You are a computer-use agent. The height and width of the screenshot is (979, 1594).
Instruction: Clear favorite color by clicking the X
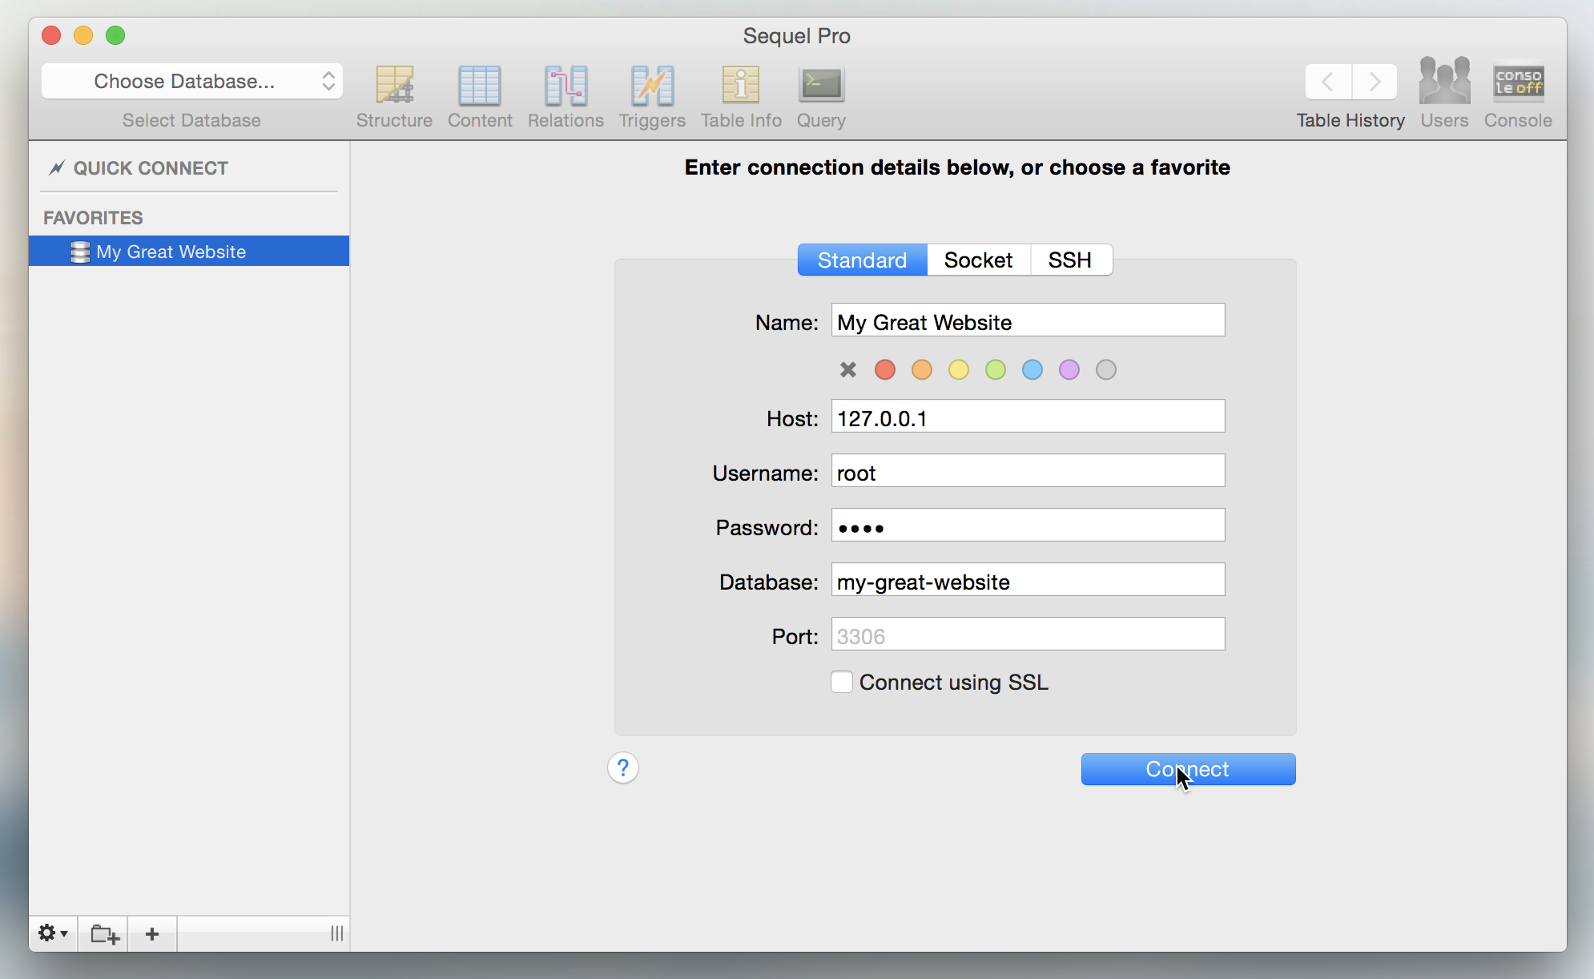click(x=847, y=369)
